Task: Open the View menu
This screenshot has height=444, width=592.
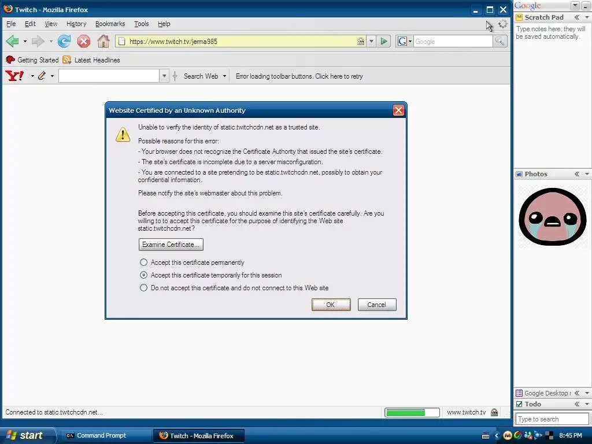Action: (x=51, y=24)
